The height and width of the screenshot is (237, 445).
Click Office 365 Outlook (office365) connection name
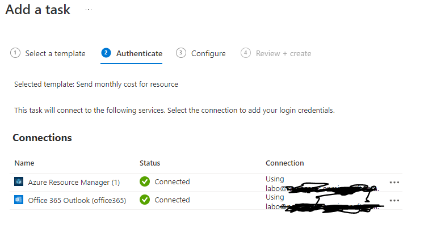coord(77,200)
